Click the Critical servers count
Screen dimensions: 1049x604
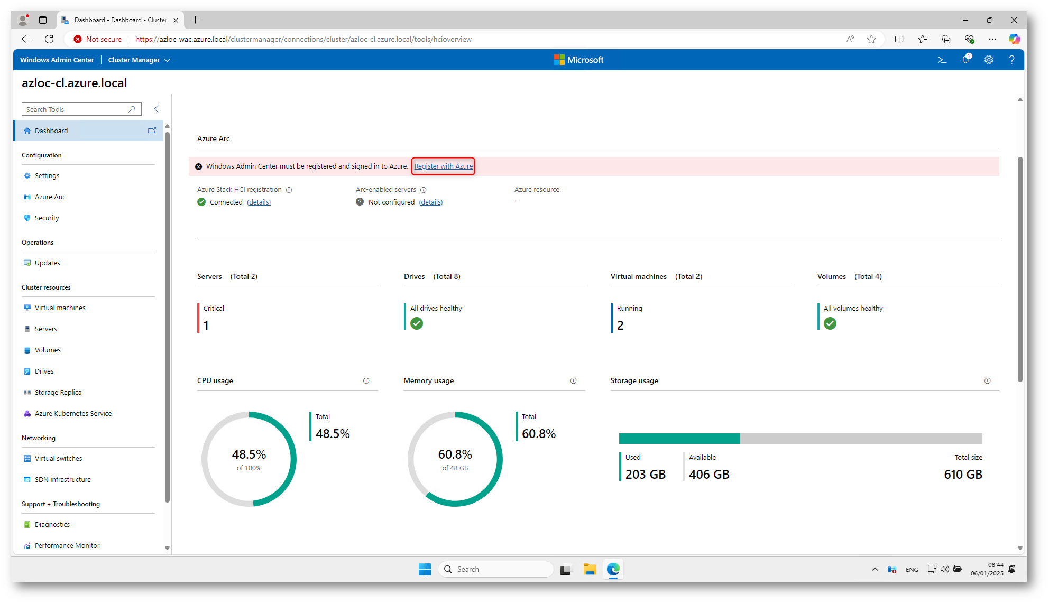[206, 326]
